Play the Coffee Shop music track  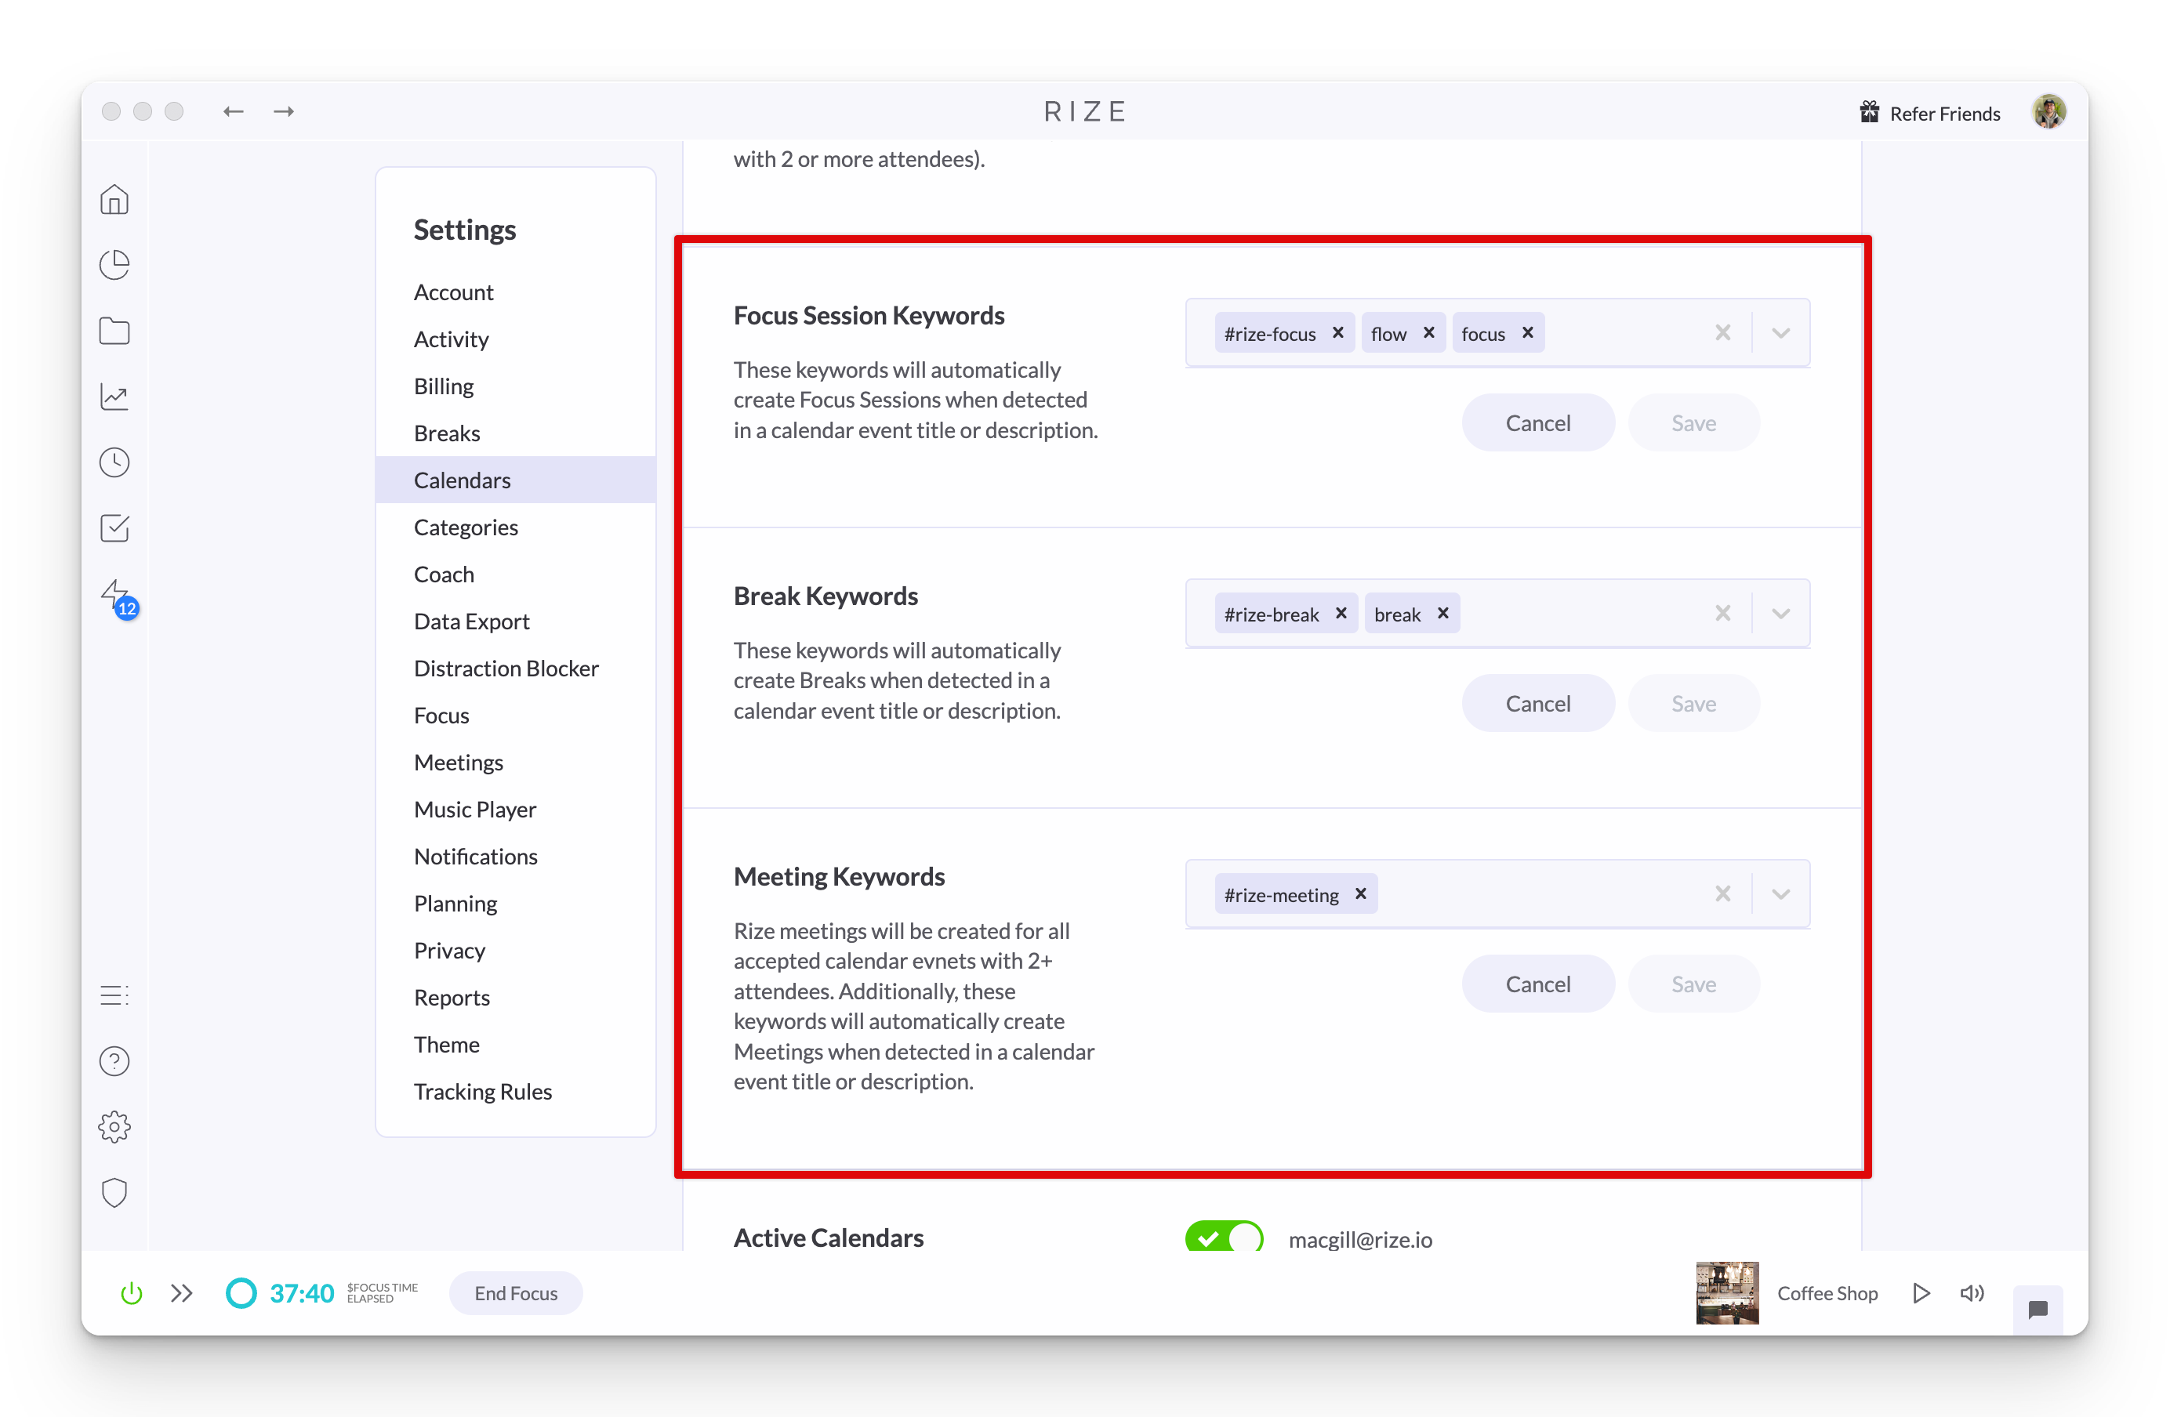tap(1920, 1293)
